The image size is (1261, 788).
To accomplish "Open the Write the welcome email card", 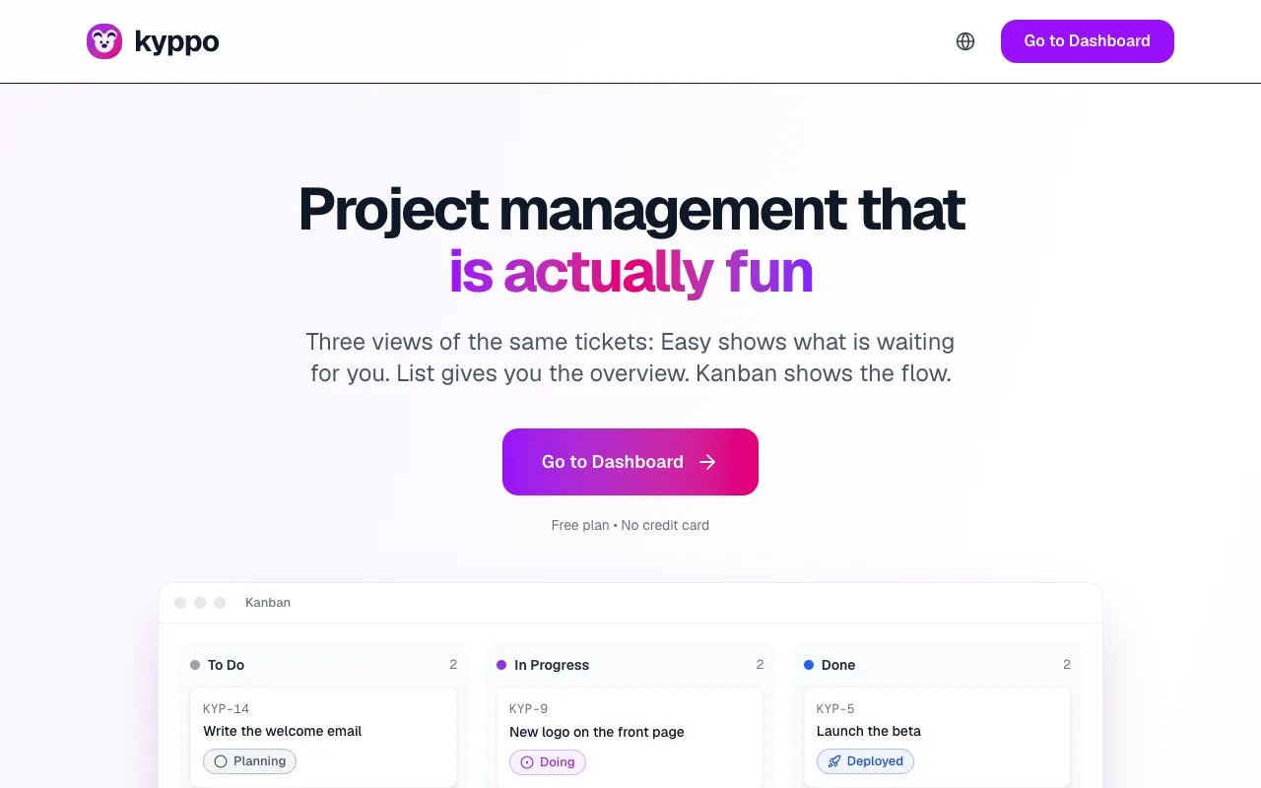I will click(x=323, y=738).
